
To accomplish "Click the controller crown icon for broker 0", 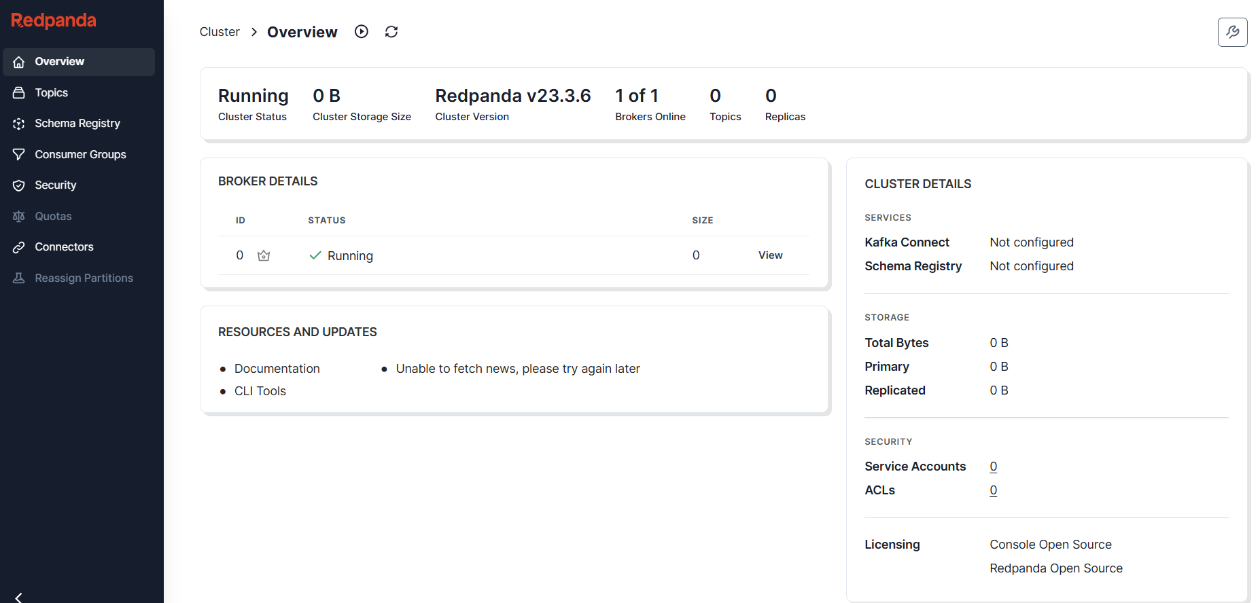I will pos(264,255).
